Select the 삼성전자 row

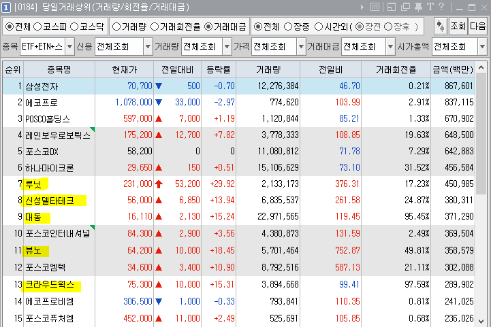[238, 86]
